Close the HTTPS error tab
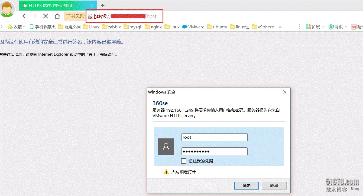The height and width of the screenshot is (196, 363). pos(92,5)
